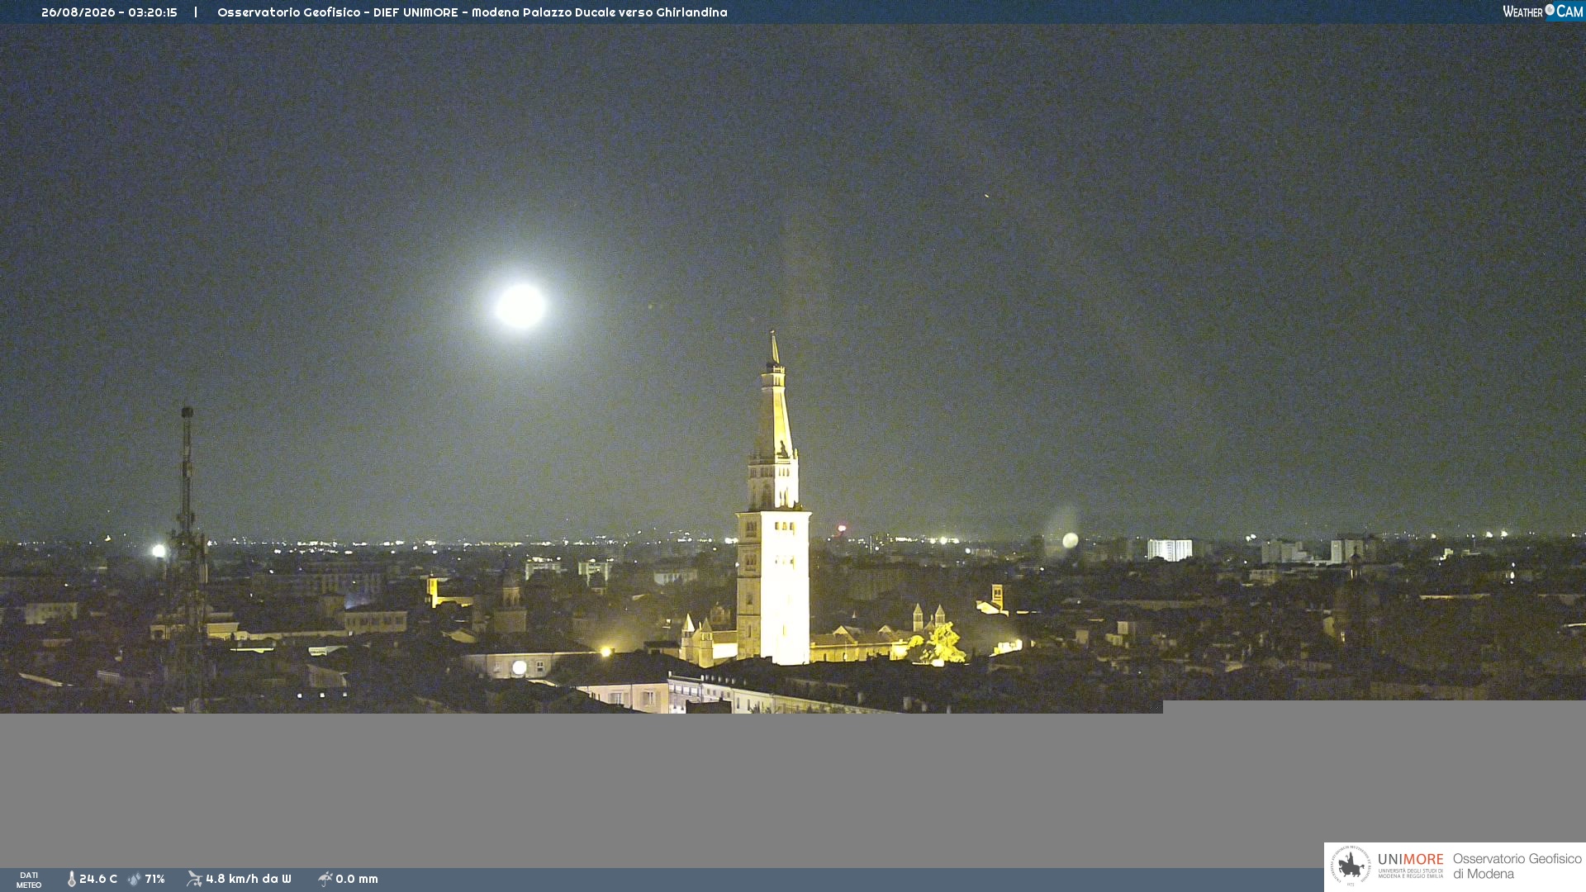
Task: Click the camera lens in WeatherCam logo
Action: (x=1550, y=9)
